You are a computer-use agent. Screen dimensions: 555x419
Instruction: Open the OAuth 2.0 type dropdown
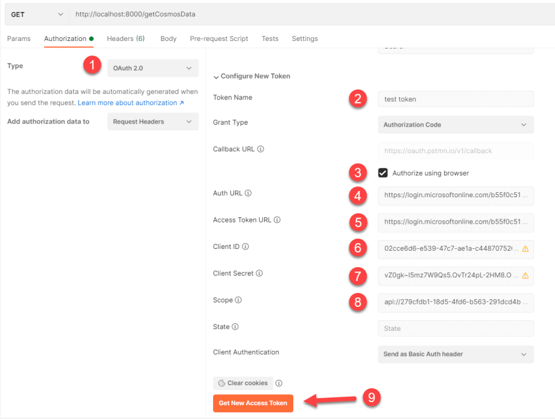coord(153,68)
